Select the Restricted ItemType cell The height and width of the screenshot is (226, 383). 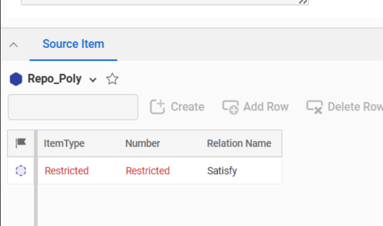[x=67, y=171]
